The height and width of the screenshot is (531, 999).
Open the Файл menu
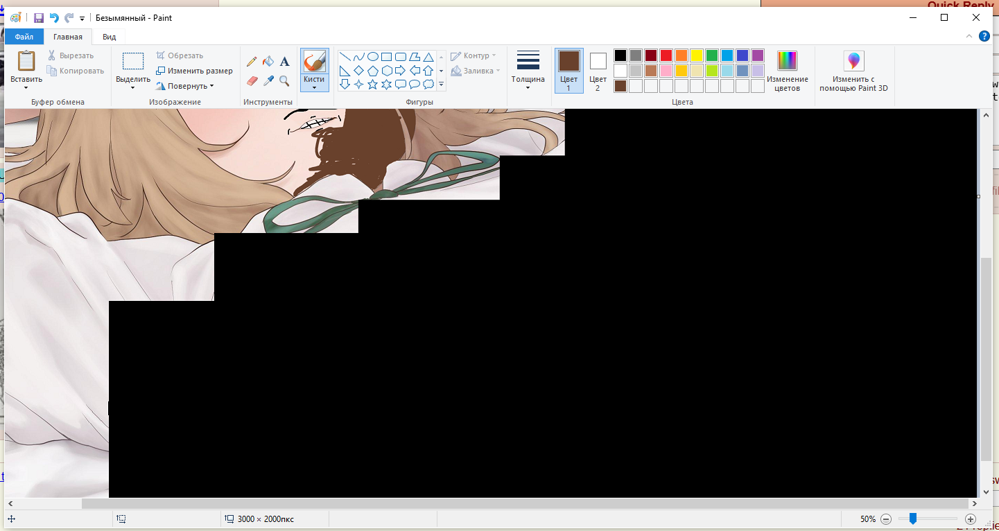pos(24,37)
